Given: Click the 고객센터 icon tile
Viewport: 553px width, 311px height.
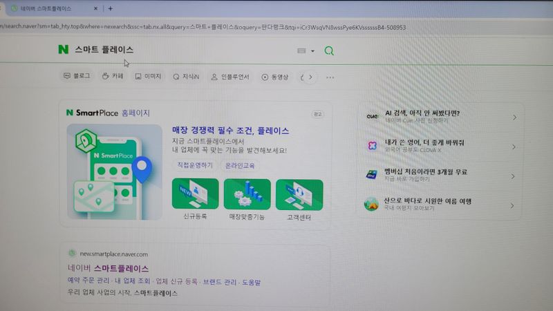Looking at the screenshot, I should (299, 194).
